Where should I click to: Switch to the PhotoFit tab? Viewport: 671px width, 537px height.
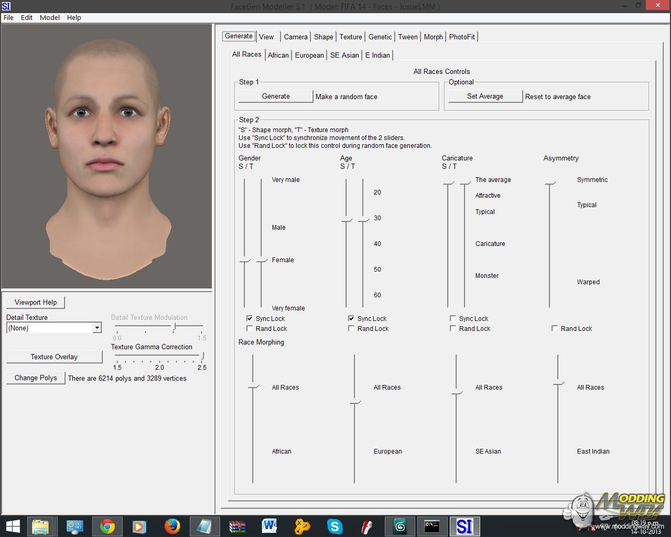(462, 37)
